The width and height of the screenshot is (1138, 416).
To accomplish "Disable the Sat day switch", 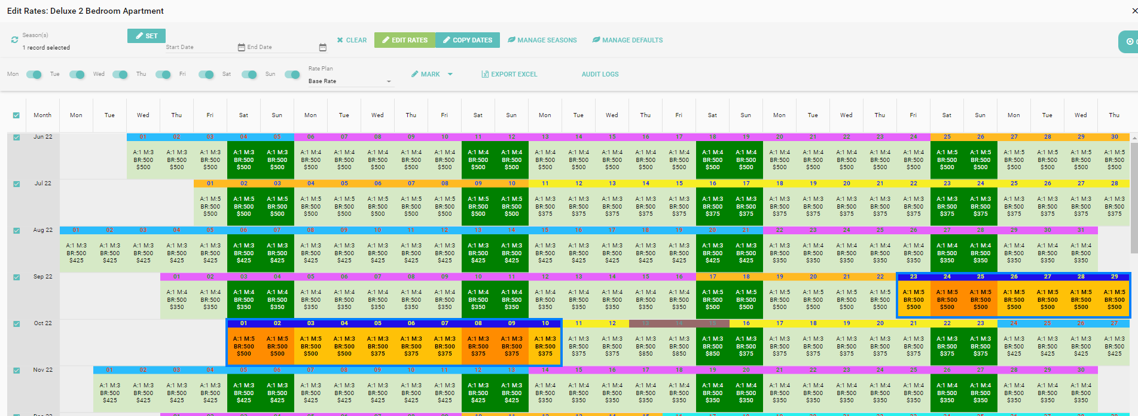I will (249, 75).
